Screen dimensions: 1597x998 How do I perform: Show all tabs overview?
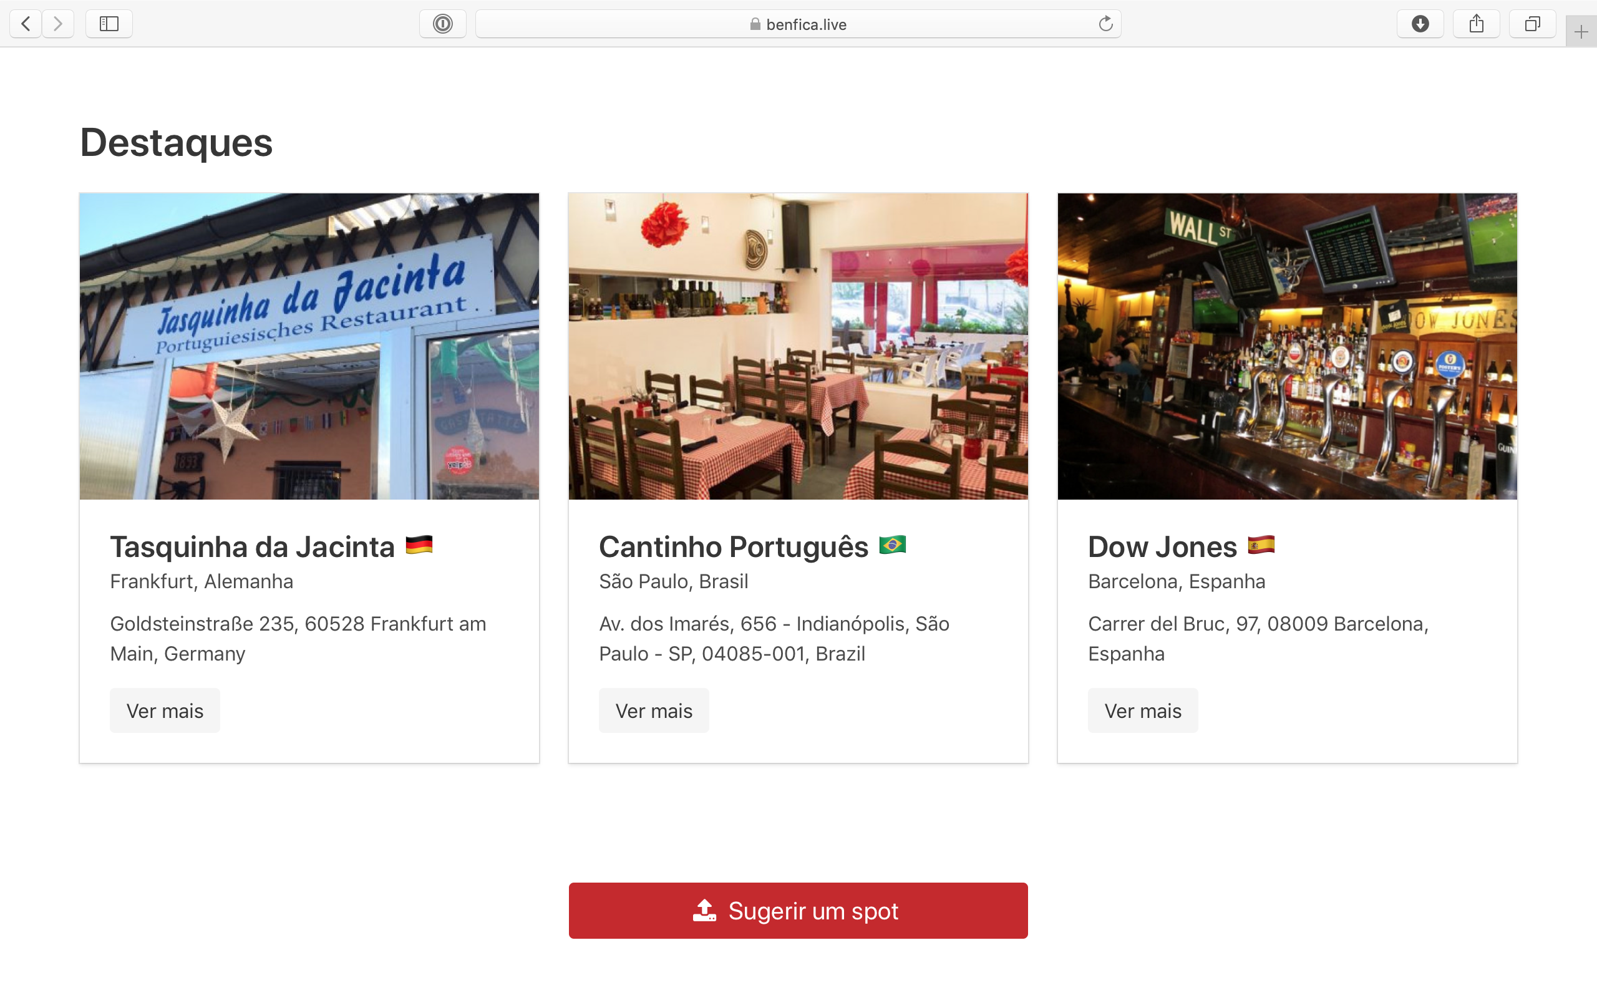[1532, 24]
